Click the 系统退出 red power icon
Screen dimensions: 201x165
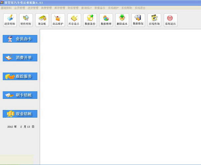click(171, 20)
